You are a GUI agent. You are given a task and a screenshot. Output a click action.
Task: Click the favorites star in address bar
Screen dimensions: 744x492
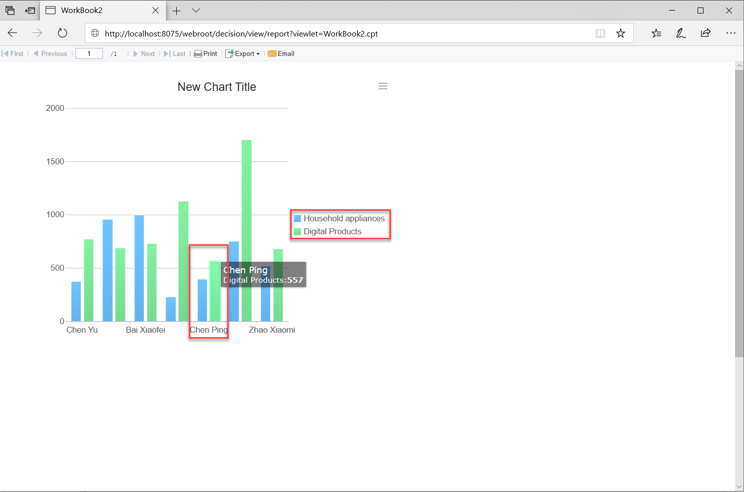pos(621,33)
